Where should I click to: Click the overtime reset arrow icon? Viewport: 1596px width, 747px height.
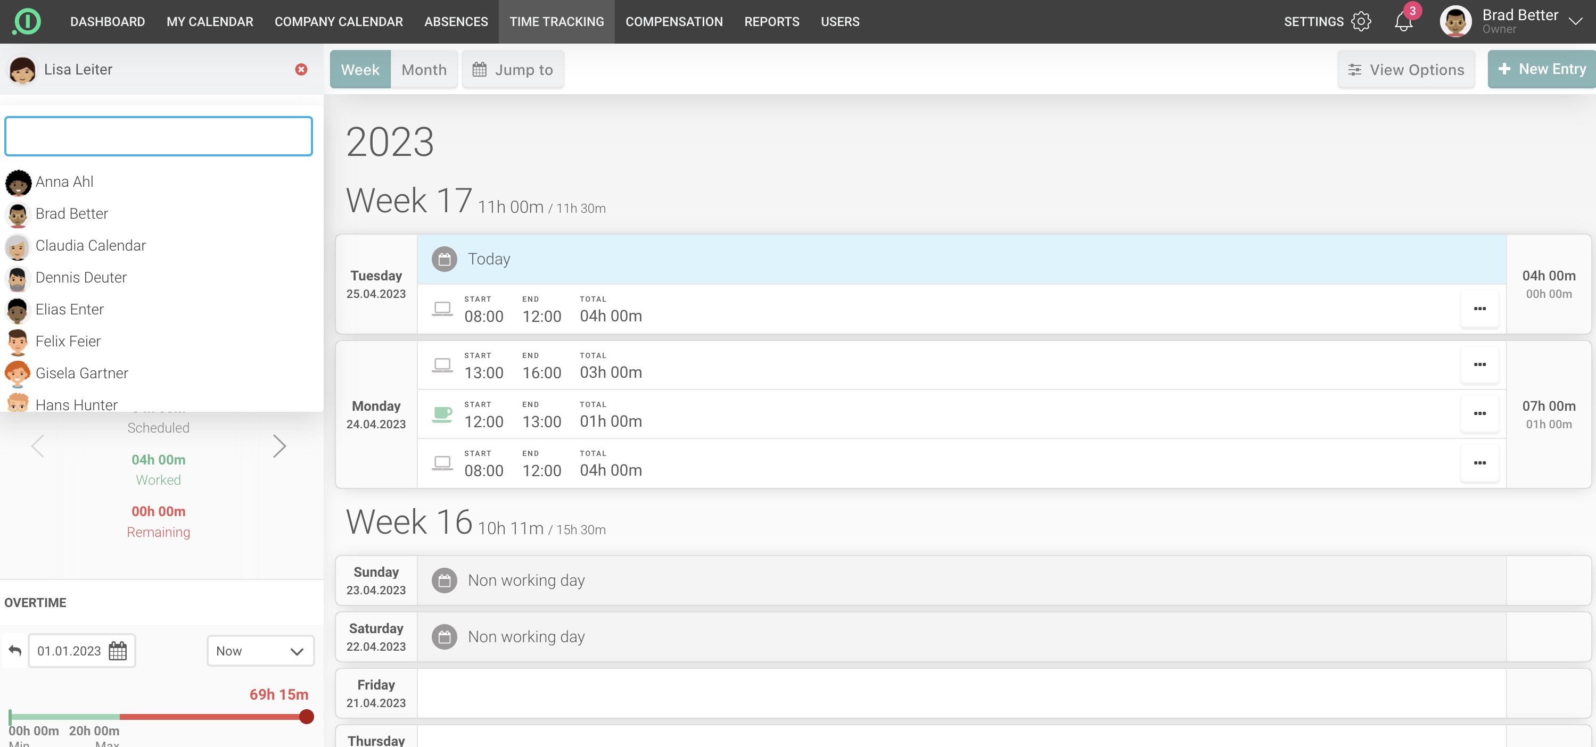[x=15, y=650]
